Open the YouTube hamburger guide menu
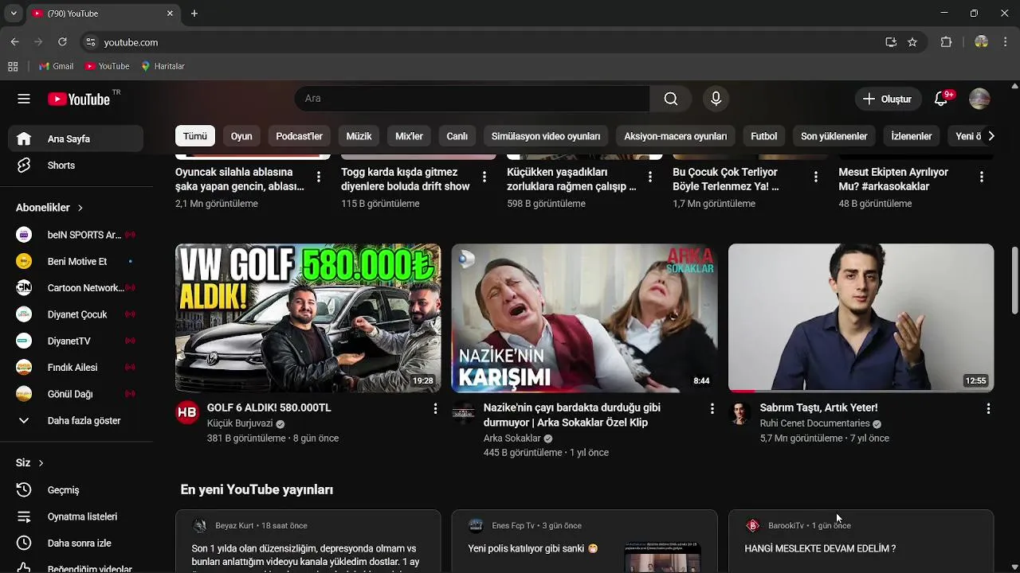 click(24, 99)
